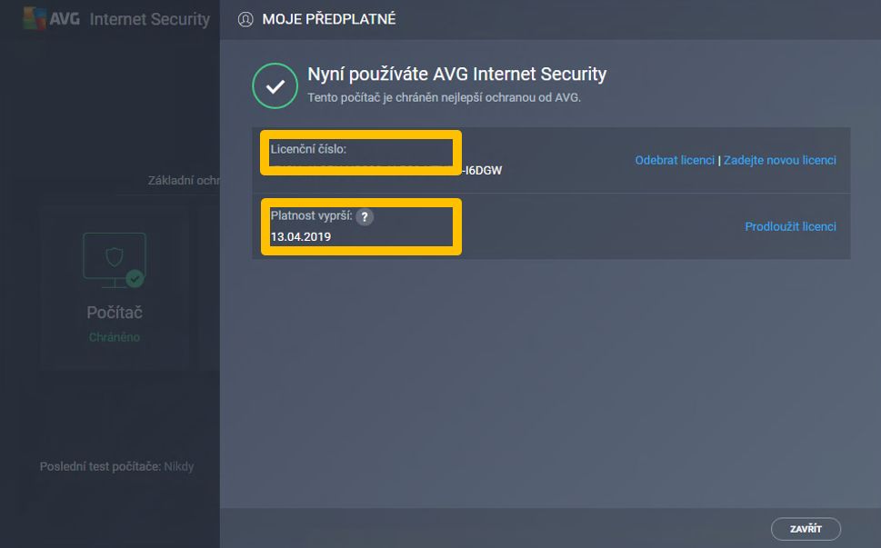Click Zadejte novou licenci link
881x548 pixels.
780,160
